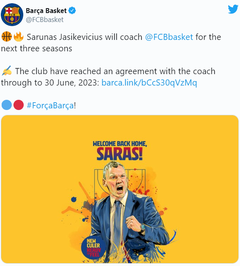Click the blue verified checkmark badge

(x=72, y=11)
